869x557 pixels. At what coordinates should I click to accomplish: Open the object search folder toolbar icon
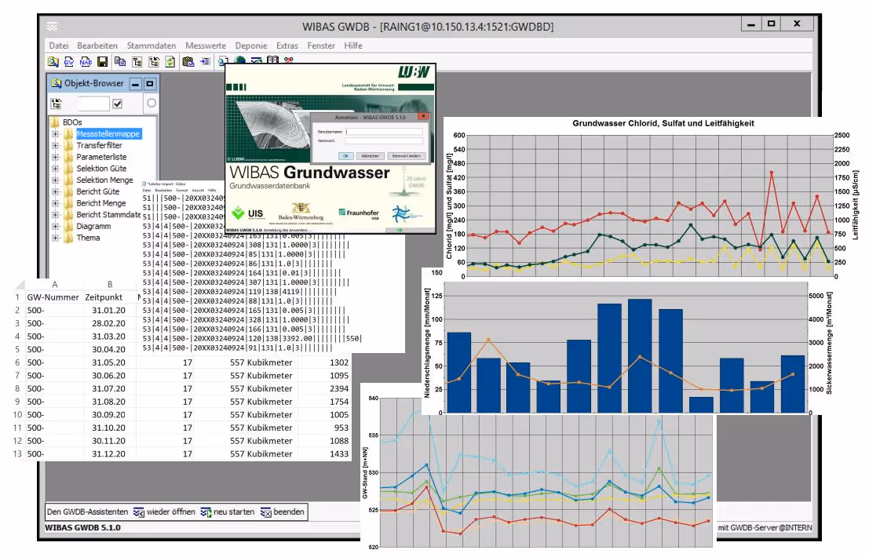pyautogui.click(x=53, y=62)
